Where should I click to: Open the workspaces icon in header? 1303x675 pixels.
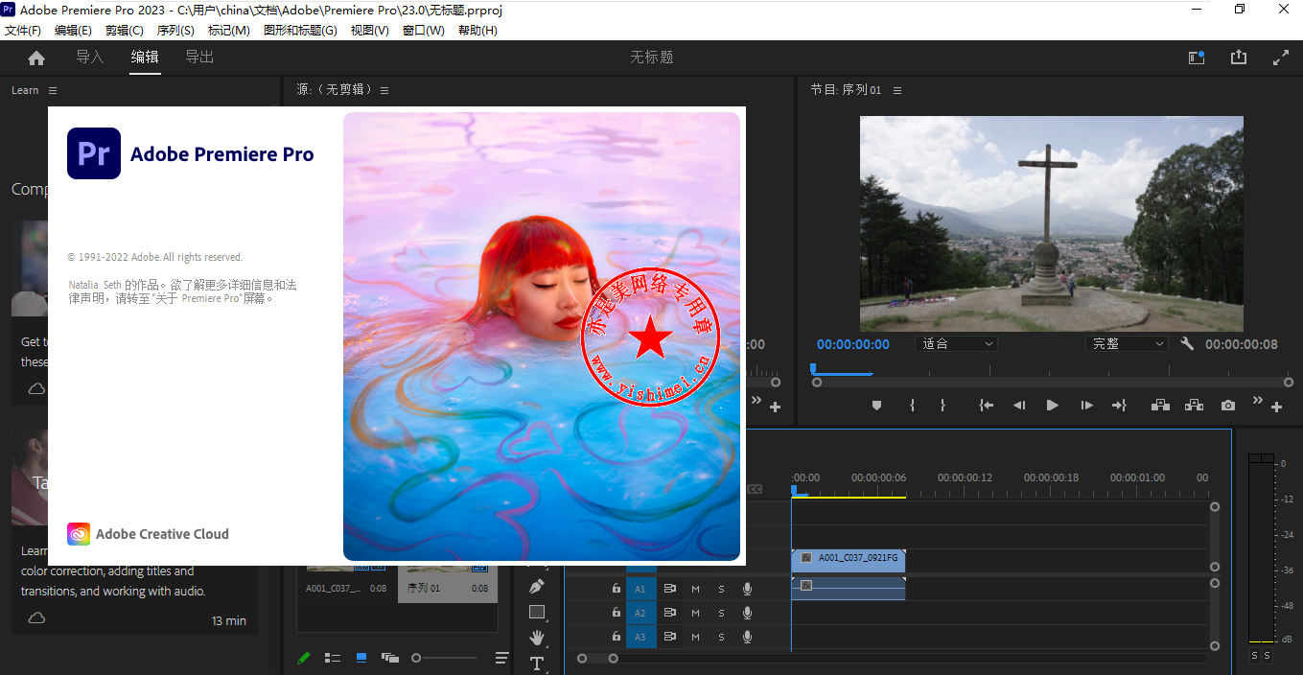1197,58
